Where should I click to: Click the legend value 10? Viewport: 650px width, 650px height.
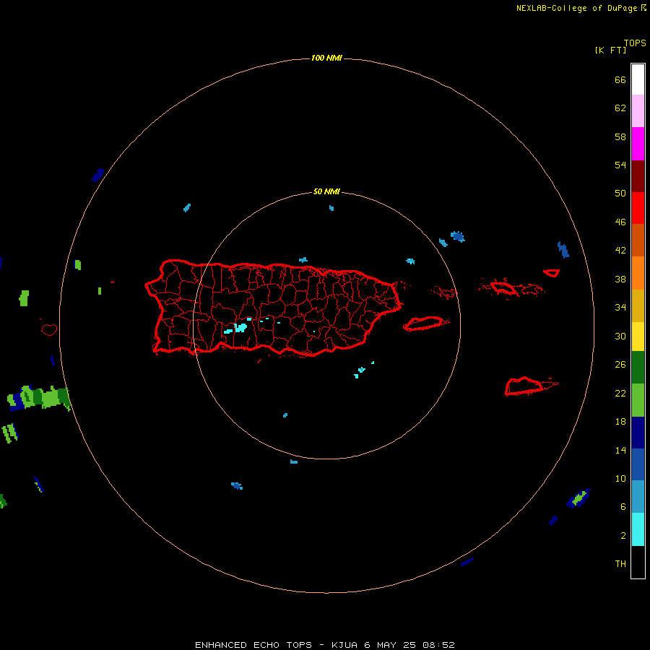coord(620,479)
